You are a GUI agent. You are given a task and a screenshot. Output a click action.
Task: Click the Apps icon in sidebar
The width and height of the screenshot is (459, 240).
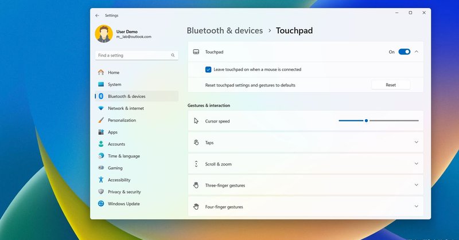click(101, 132)
